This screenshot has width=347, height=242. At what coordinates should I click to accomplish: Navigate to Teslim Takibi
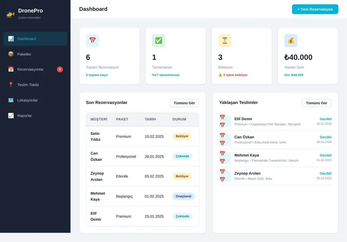tap(35, 85)
